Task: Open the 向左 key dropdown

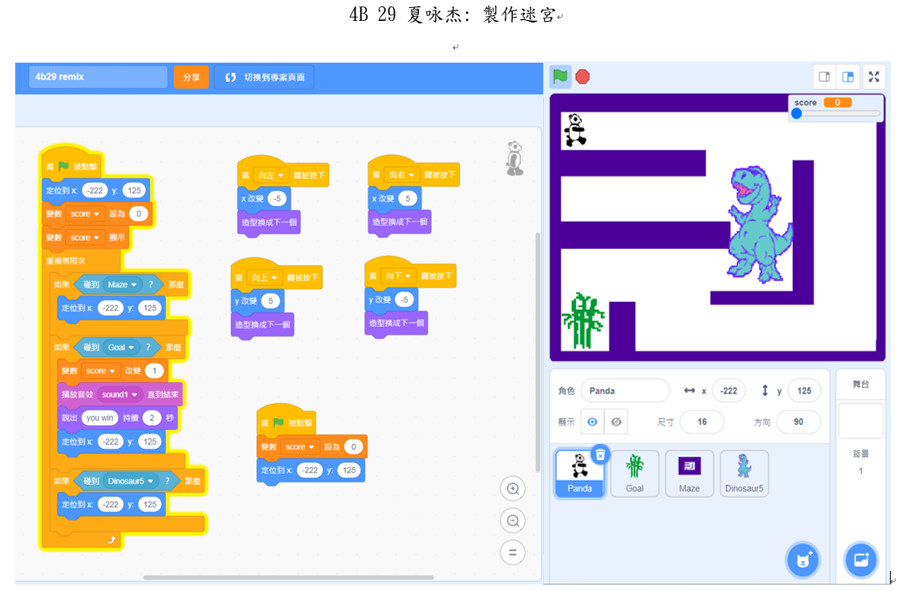Action: pyautogui.click(x=271, y=175)
